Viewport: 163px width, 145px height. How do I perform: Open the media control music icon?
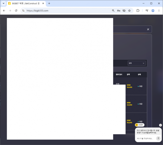click(147, 11)
